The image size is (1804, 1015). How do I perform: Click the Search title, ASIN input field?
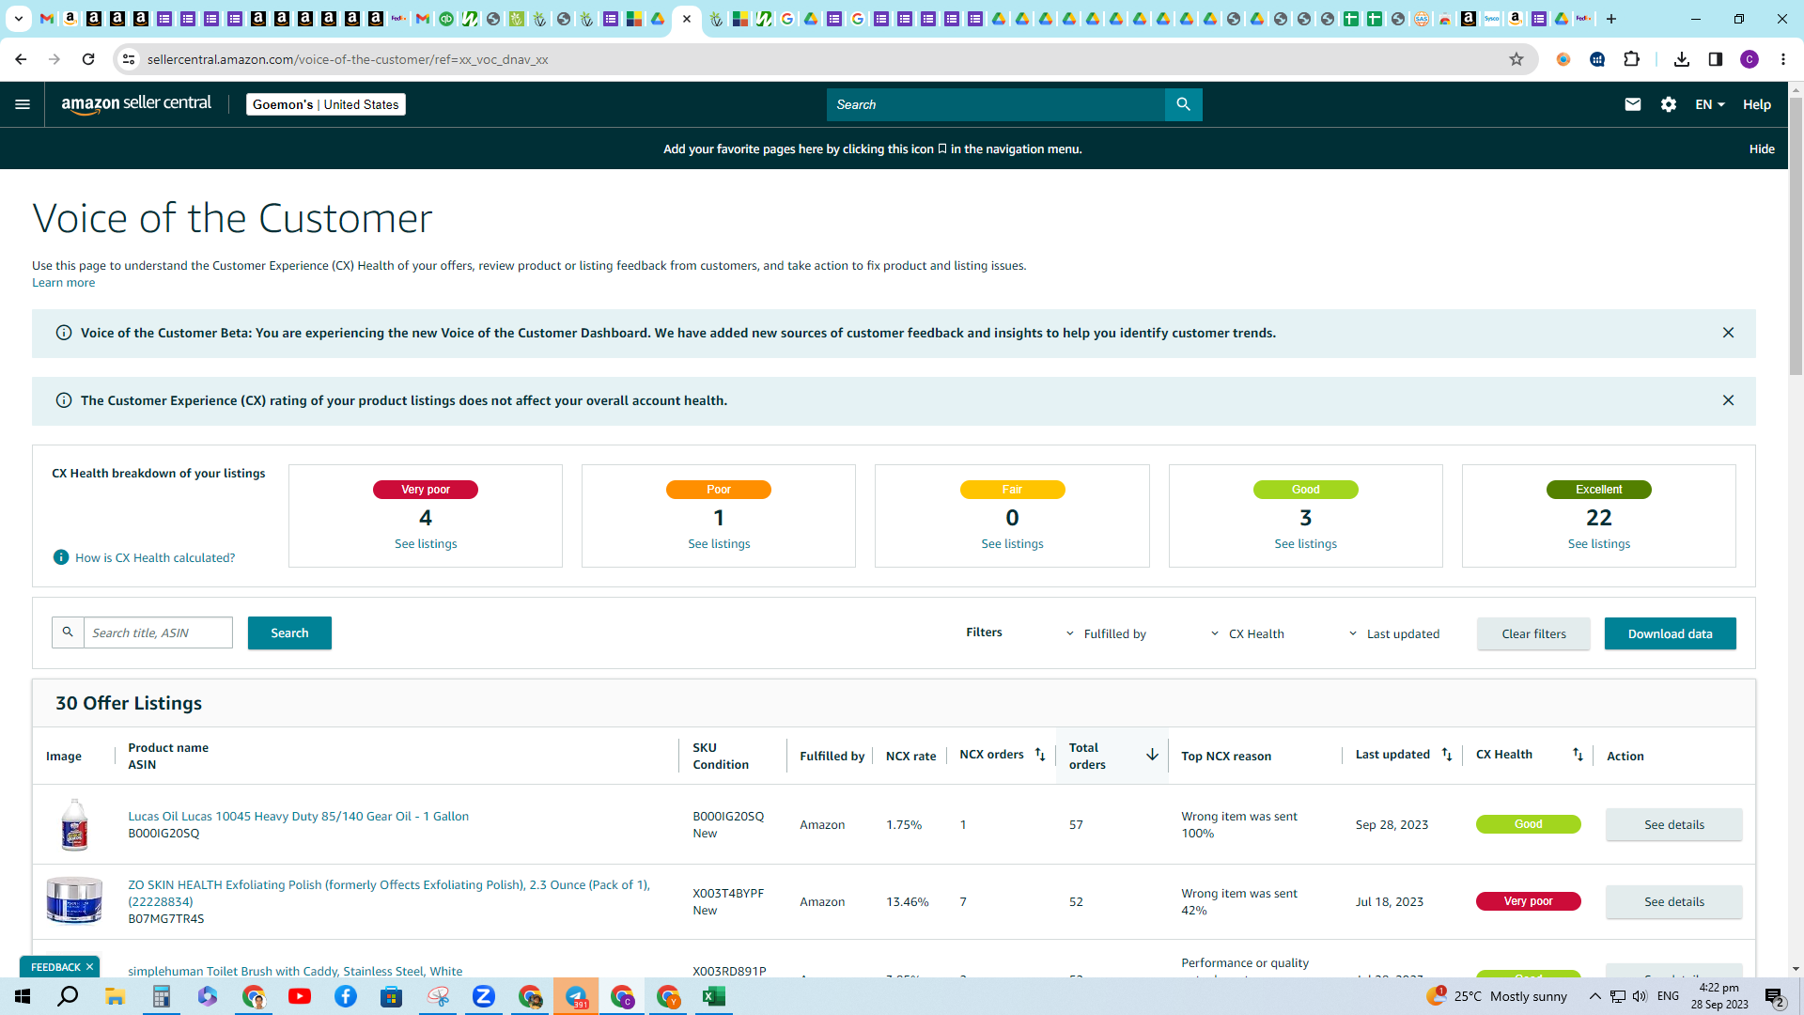pos(158,632)
